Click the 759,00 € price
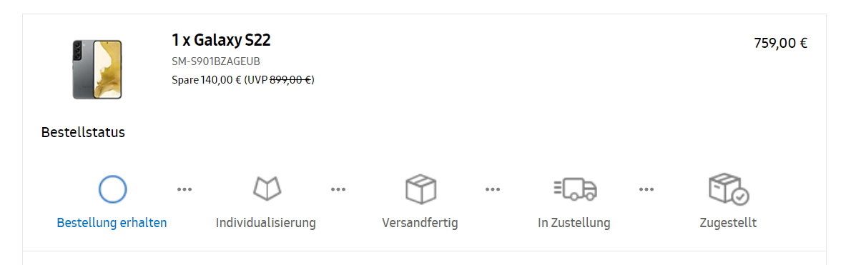The image size is (841, 265). pyautogui.click(x=780, y=43)
